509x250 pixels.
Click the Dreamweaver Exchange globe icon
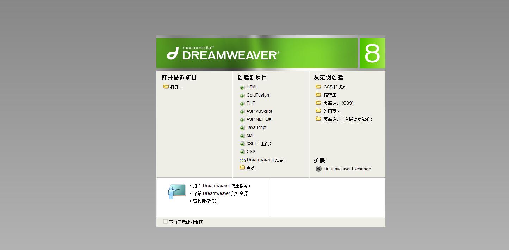tap(318, 169)
